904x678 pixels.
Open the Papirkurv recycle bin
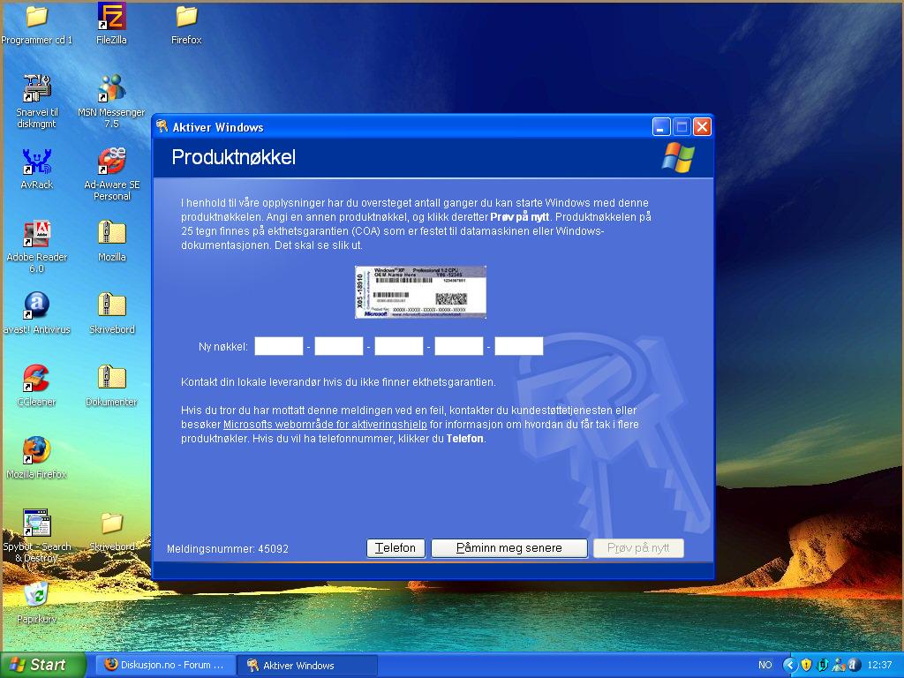(36, 595)
